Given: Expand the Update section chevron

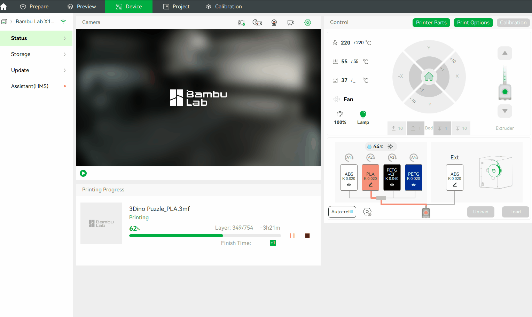Looking at the screenshot, I should [65, 70].
